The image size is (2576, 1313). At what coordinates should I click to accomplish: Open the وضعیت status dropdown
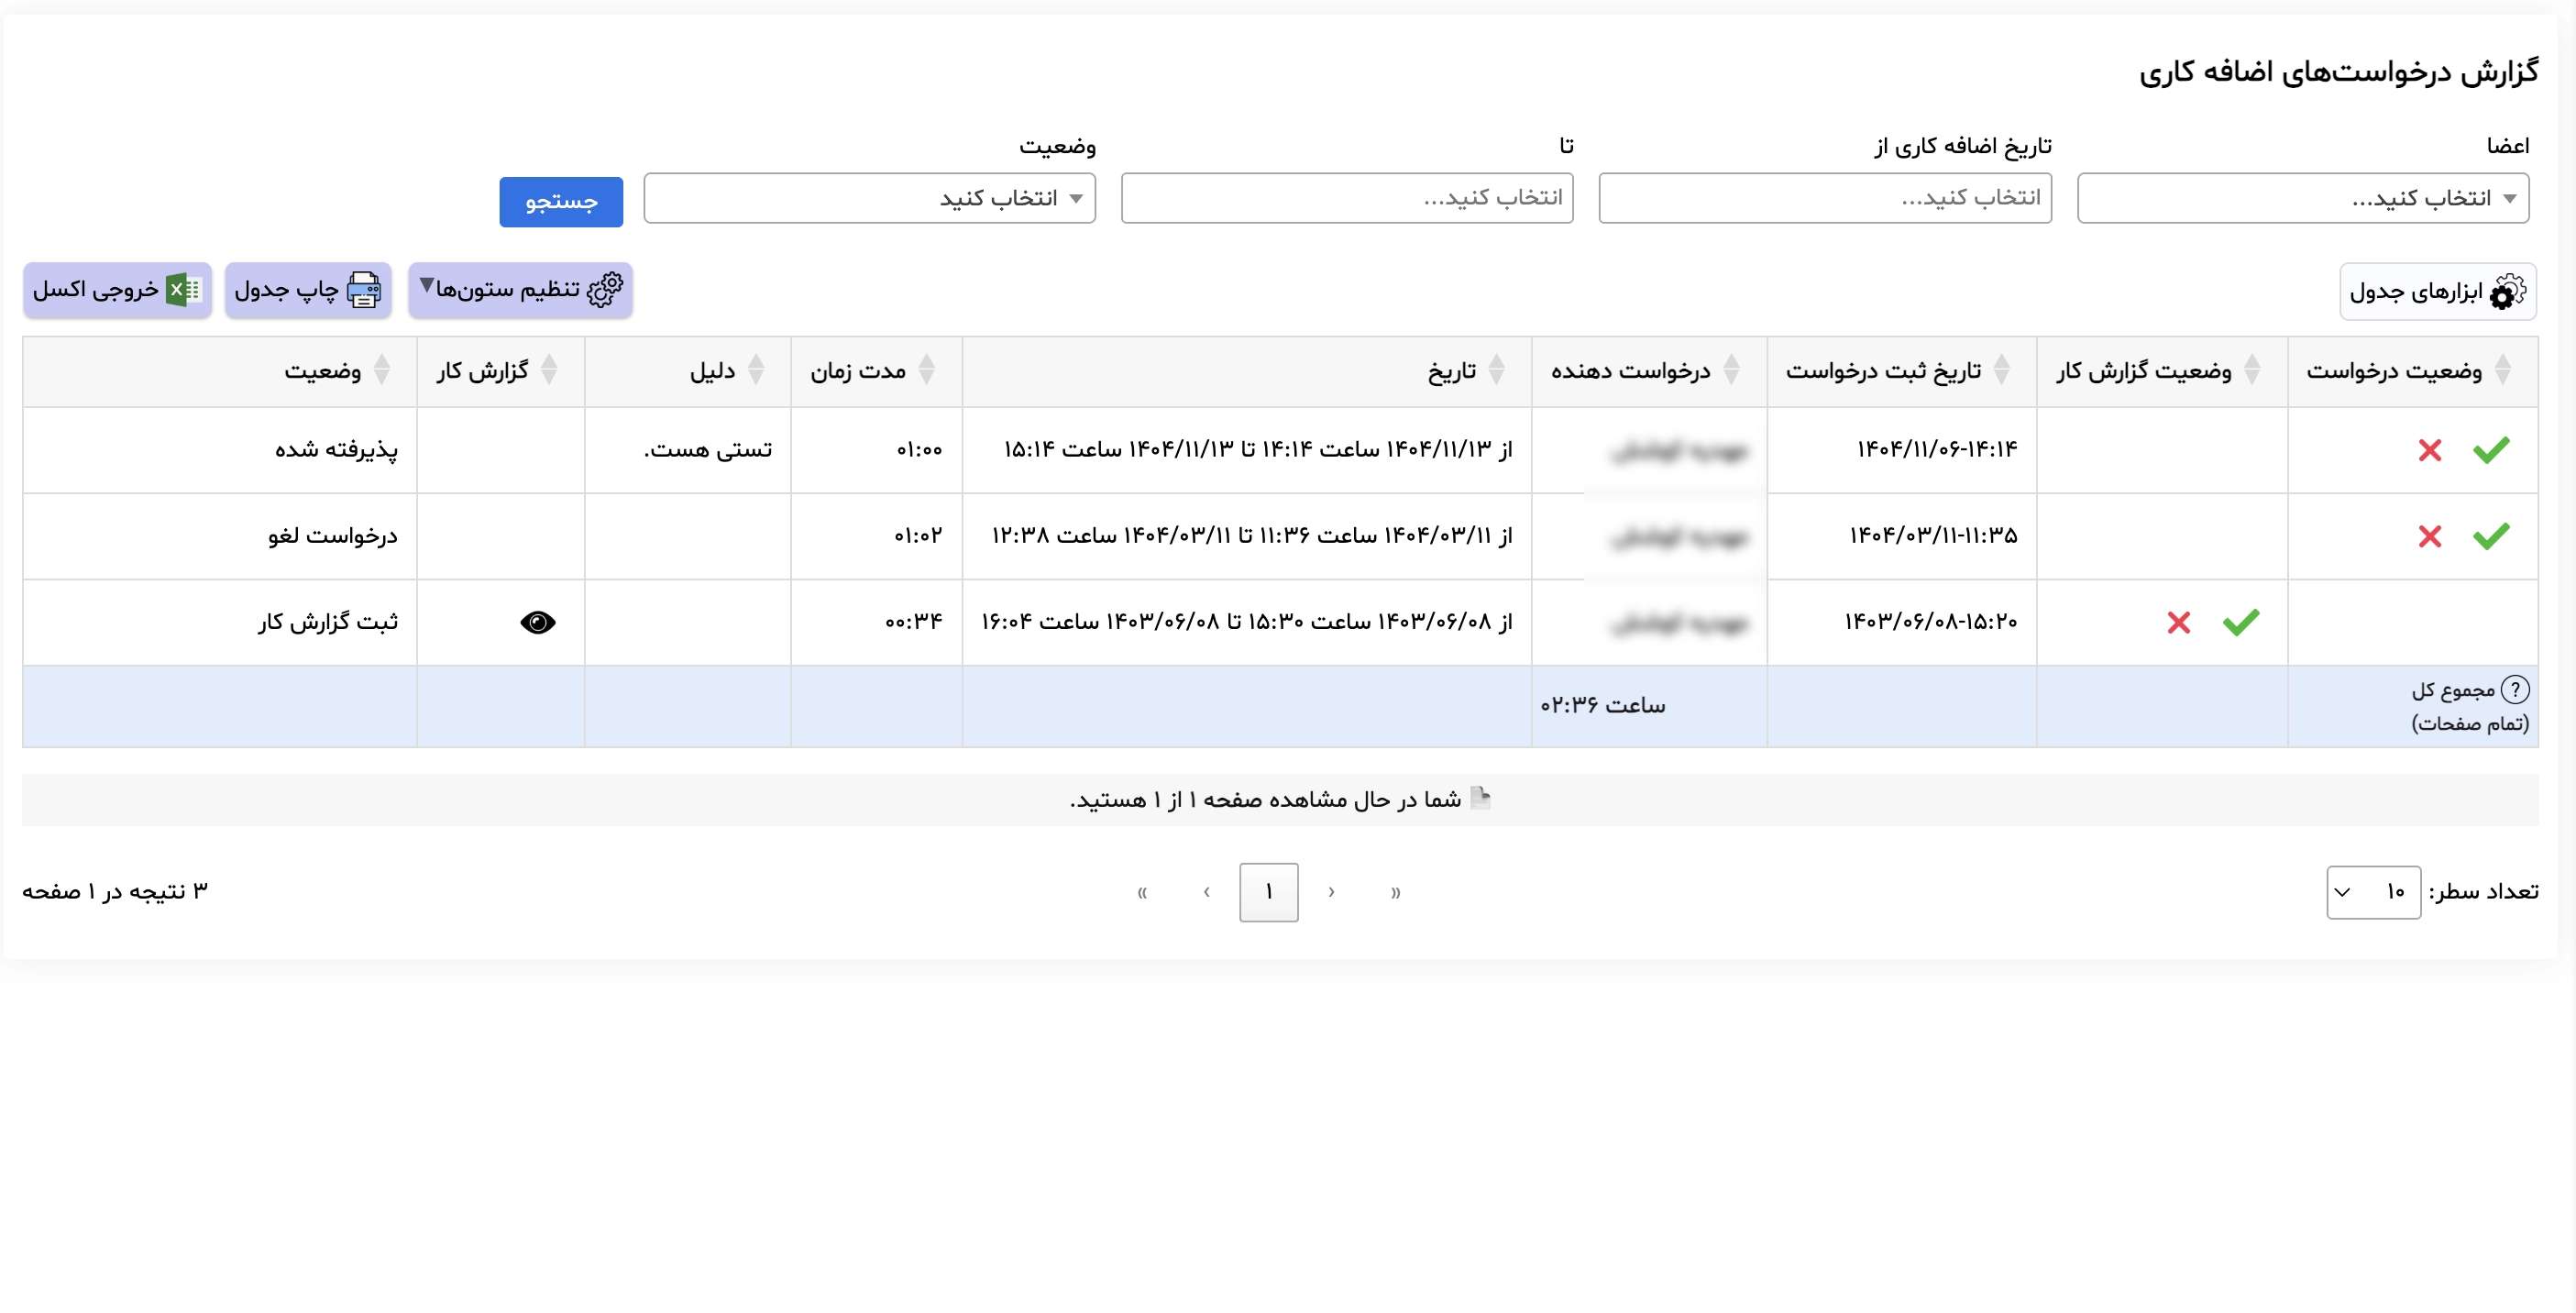[x=869, y=198]
